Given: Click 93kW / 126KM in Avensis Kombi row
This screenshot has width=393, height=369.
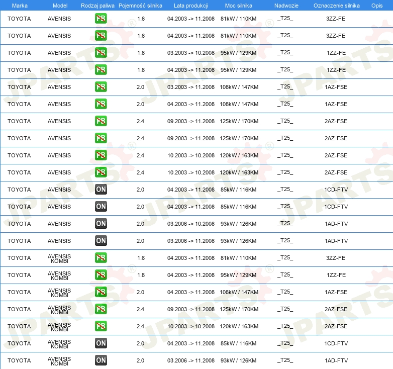Looking at the screenshot, I should point(239,360).
